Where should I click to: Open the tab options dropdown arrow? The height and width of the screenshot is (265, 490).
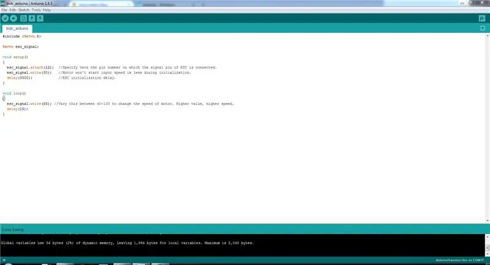[x=483, y=28]
